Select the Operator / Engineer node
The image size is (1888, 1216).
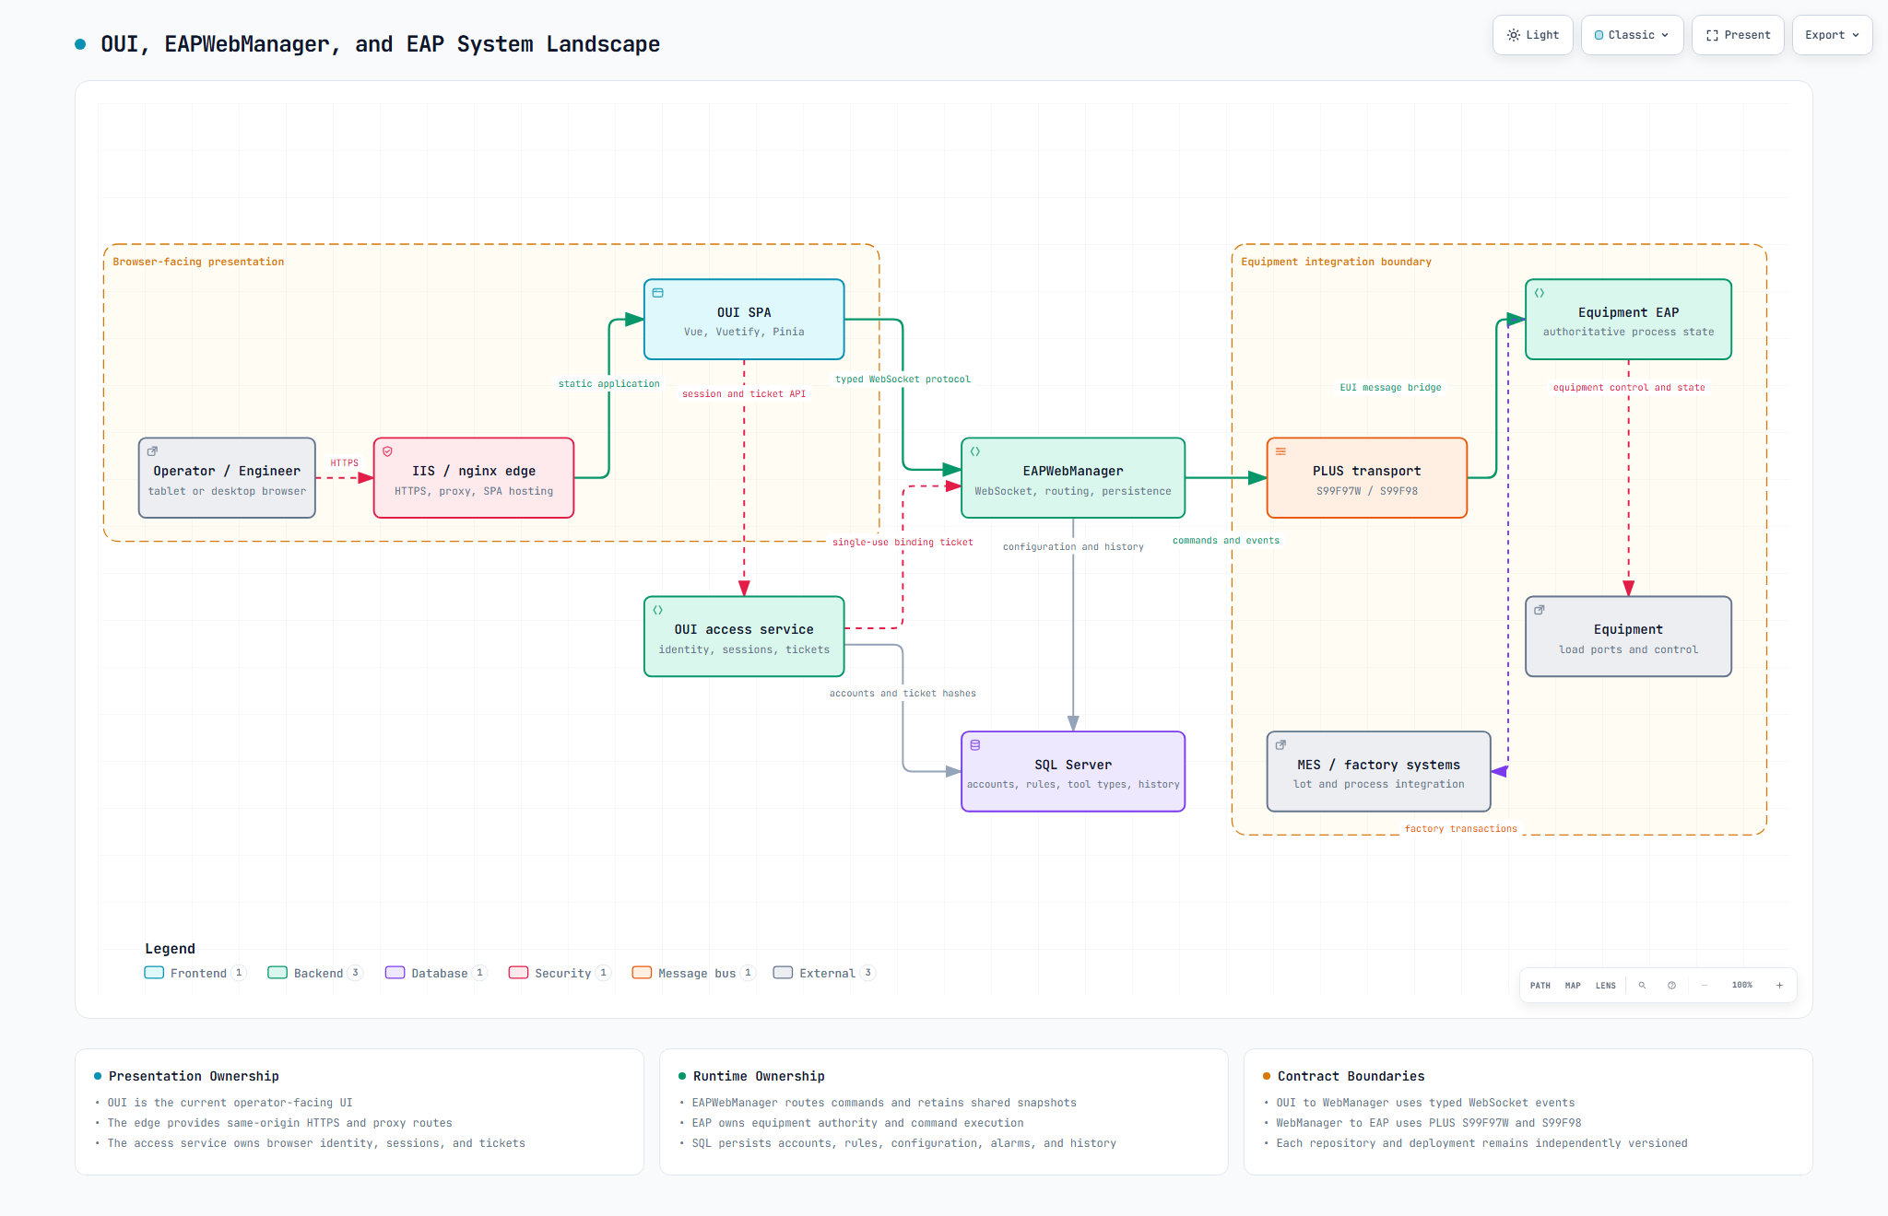point(227,478)
